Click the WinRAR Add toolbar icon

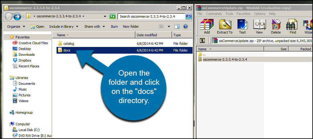[x=207, y=27]
